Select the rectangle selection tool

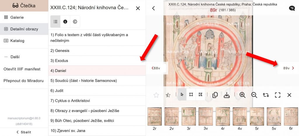[x=191, y=95]
